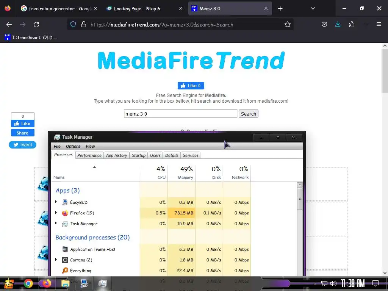This screenshot has width=388, height=291.
Task: Sort processes by the Network column
Action: click(237, 173)
